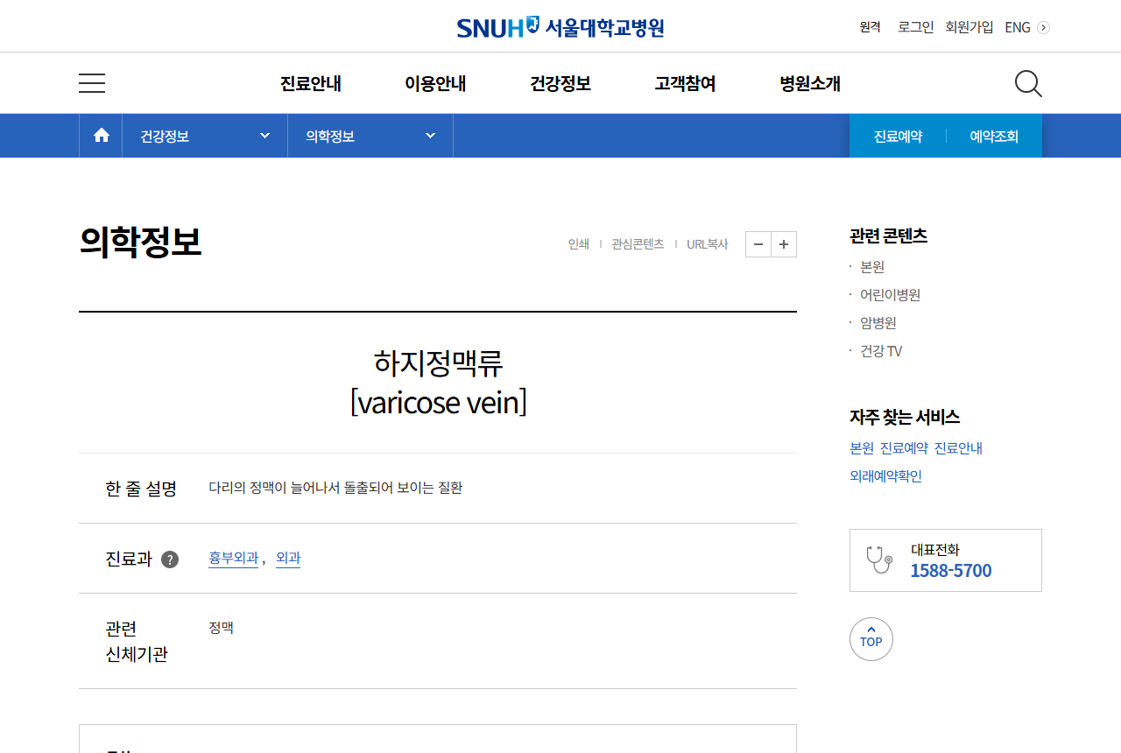Click 진료안내 under 자주 찾는 서비스

[x=958, y=448]
